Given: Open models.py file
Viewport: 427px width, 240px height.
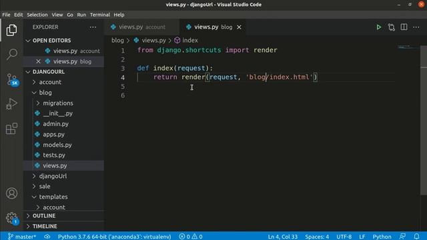Looking at the screenshot, I should [x=63, y=145].
